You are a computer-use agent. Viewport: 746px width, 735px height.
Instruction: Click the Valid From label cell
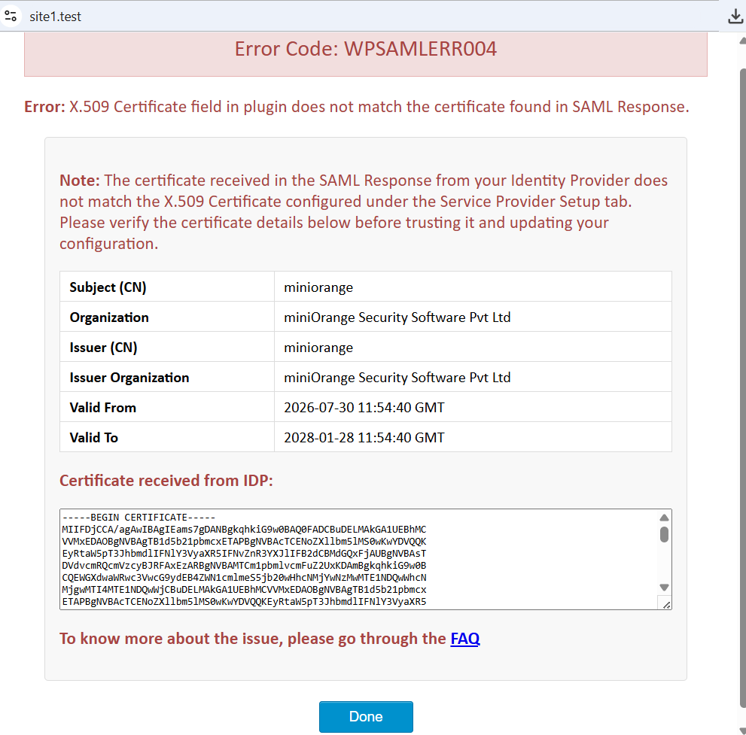(x=167, y=407)
